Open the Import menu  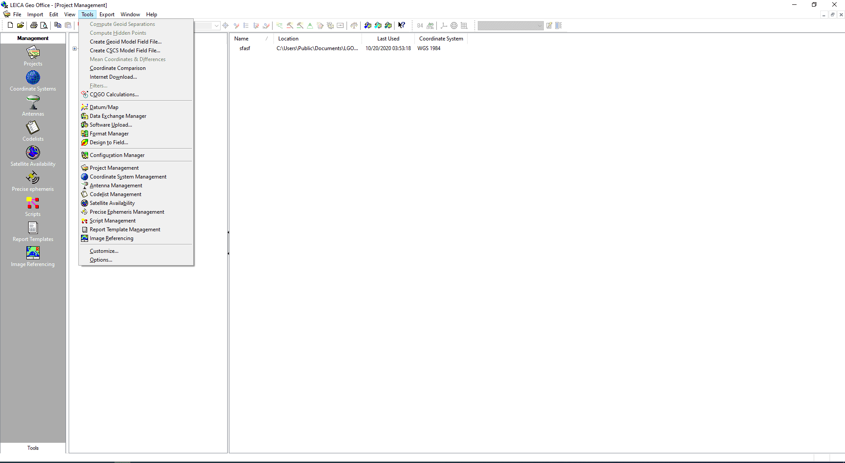(35, 15)
